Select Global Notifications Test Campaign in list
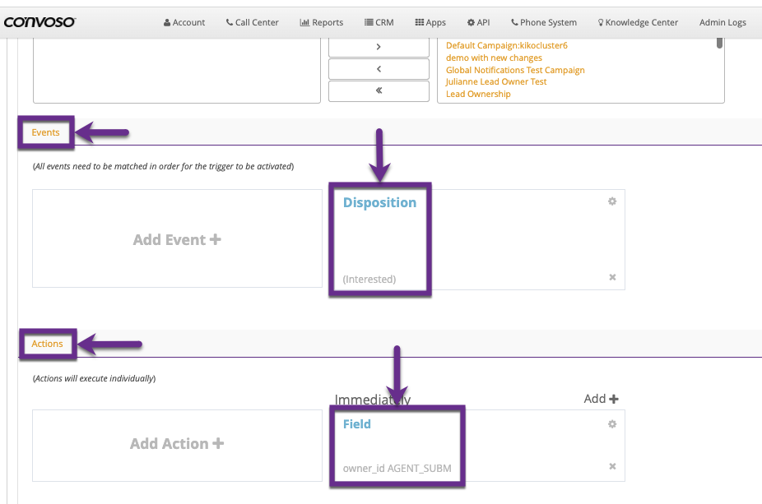 pos(515,70)
